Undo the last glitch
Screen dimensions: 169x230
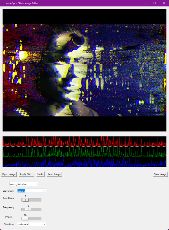click(40, 174)
